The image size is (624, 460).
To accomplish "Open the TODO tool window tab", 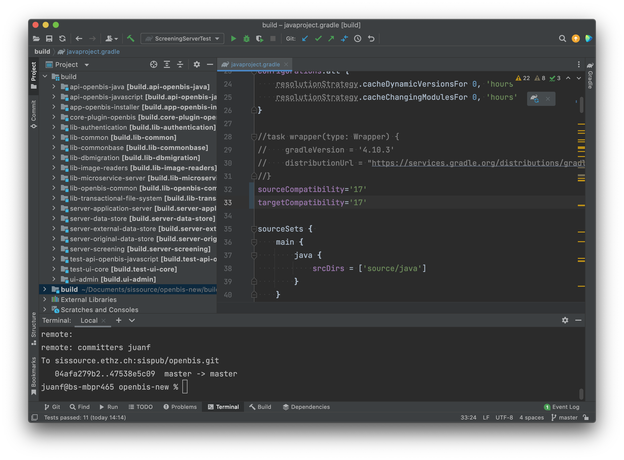I will click(x=141, y=407).
